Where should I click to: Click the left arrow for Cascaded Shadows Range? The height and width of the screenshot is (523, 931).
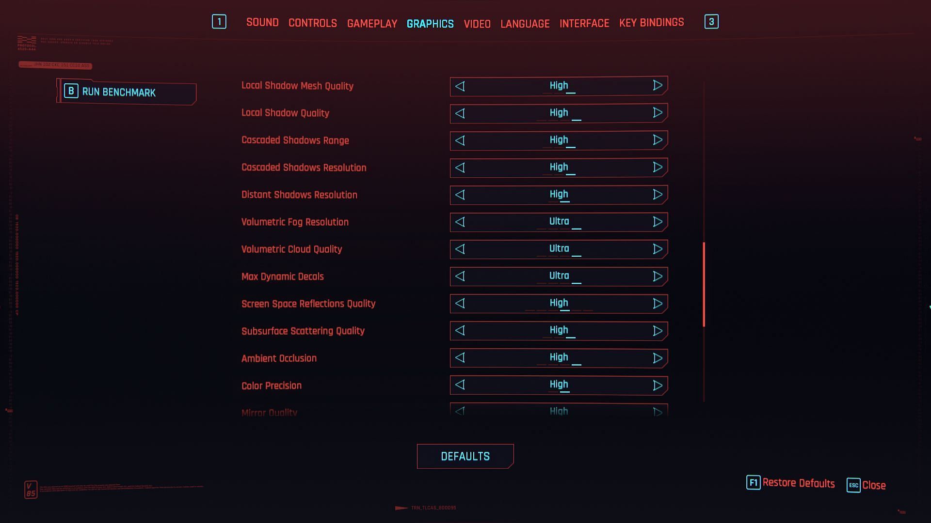[x=460, y=140]
